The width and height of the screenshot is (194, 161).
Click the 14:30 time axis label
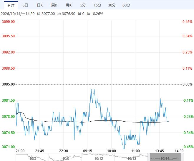tap(179, 151)
